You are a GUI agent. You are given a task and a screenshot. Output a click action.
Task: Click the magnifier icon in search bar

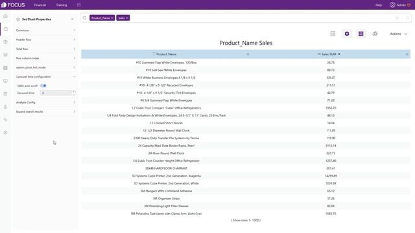coord(85,18)
